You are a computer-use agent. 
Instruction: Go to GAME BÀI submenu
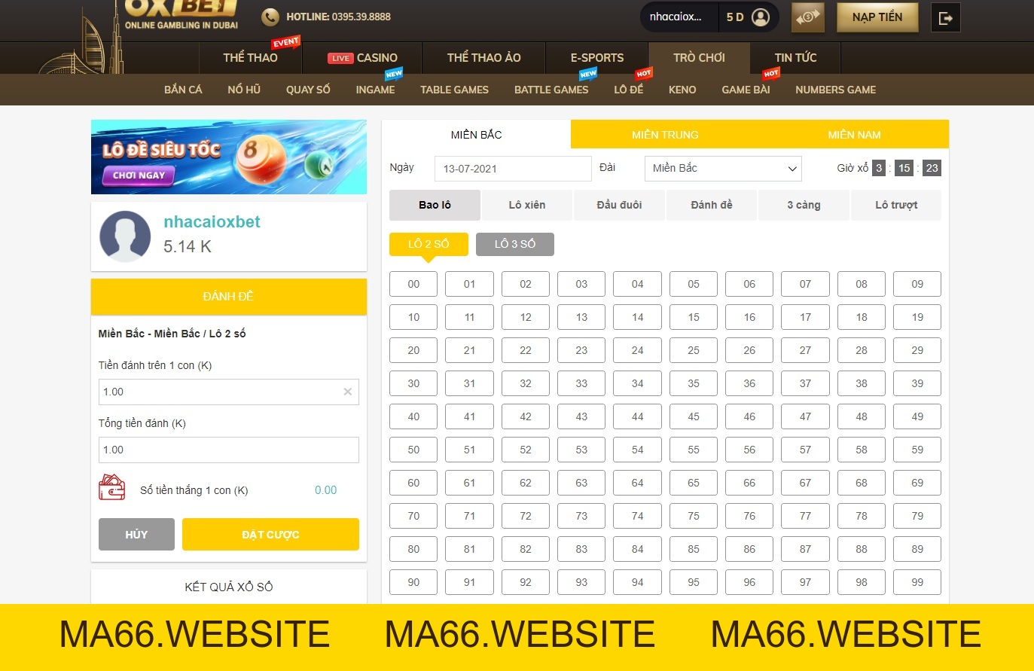pos(746,90)
